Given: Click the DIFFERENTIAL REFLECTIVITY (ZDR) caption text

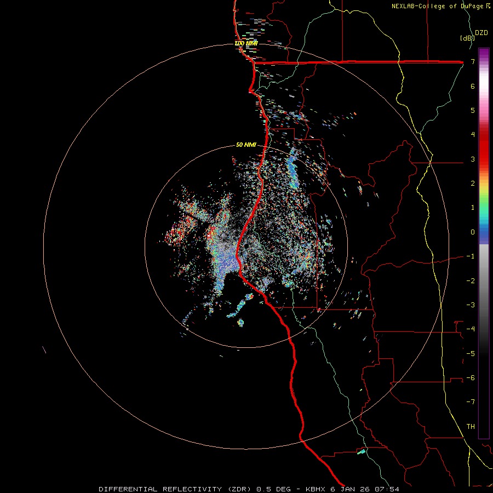Looking at the screenshot, I should 176,489.
